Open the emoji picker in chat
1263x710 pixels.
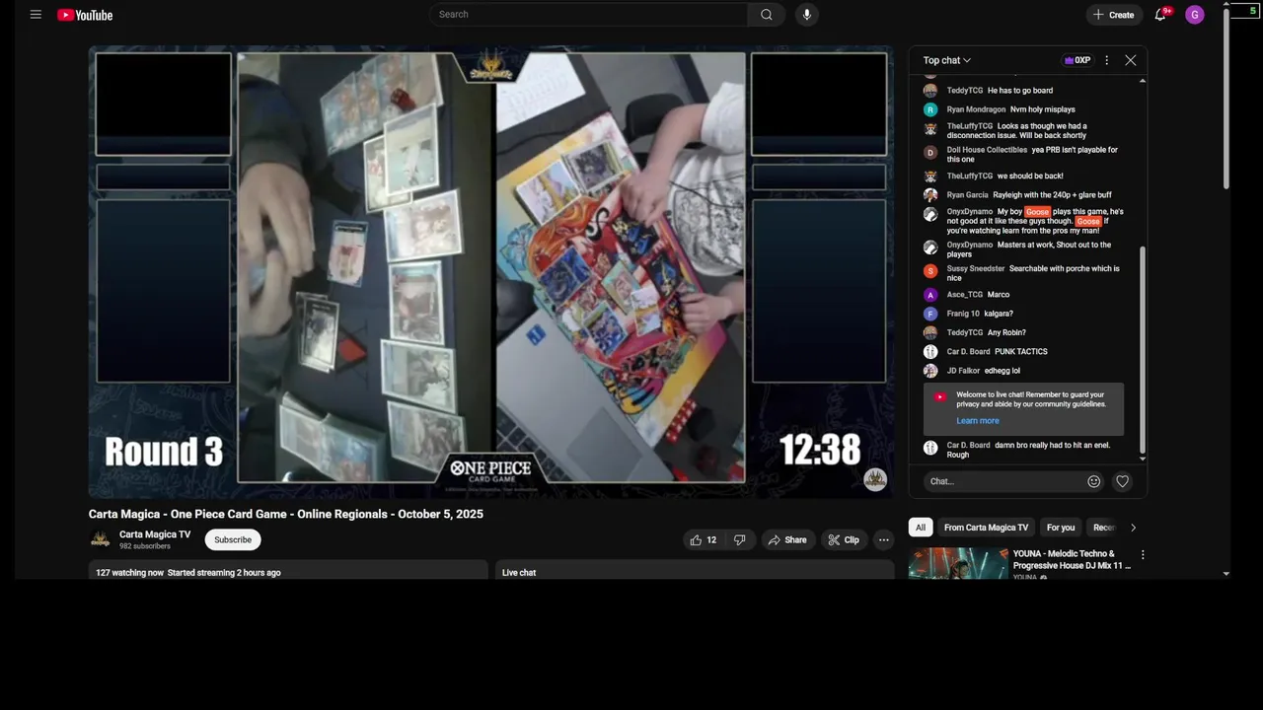1093,481
